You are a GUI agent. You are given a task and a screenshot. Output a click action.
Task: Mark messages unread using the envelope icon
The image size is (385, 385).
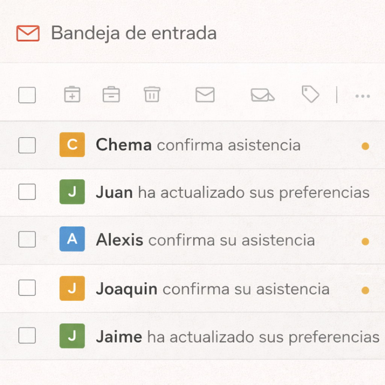click(x=205, y=95)
